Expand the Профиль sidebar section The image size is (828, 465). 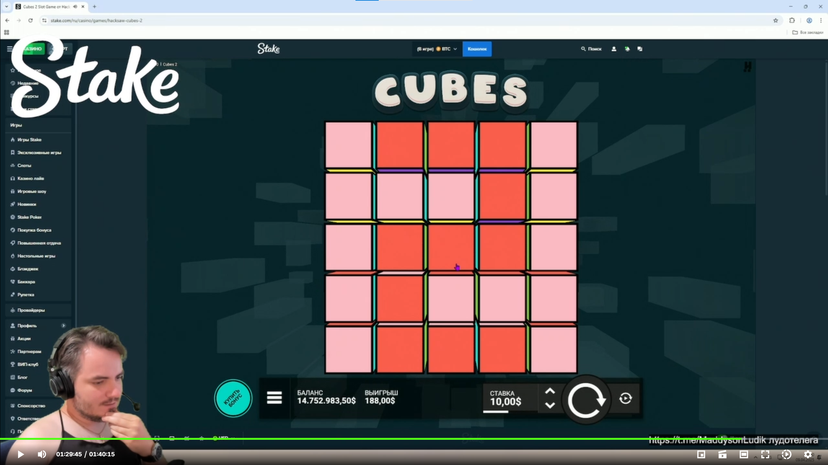point(63,325)
